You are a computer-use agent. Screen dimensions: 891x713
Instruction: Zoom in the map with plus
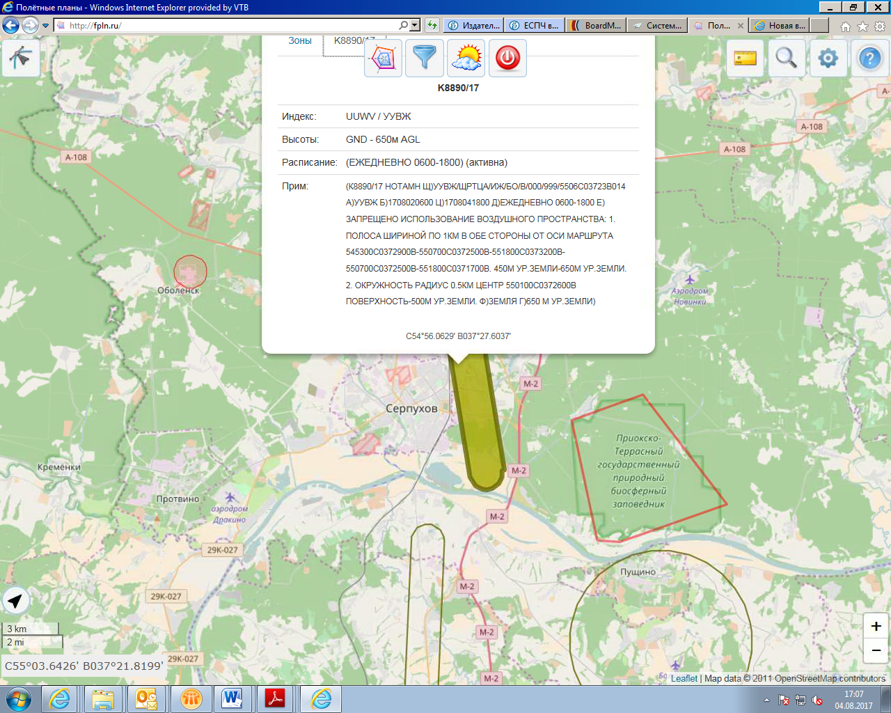pyautogui.click(x=876, y=626)
